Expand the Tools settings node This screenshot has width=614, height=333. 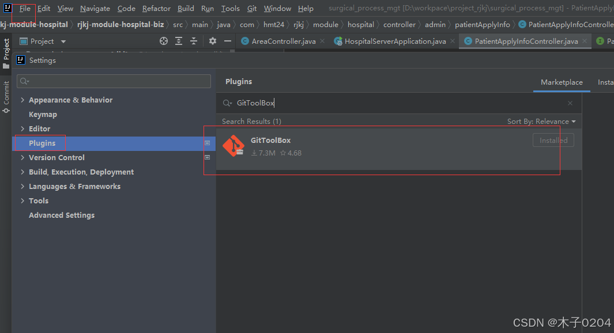[22, 200]
